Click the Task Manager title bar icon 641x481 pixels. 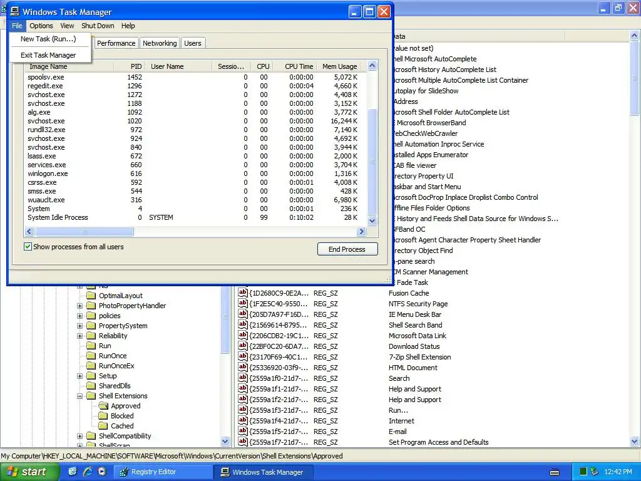15,11
